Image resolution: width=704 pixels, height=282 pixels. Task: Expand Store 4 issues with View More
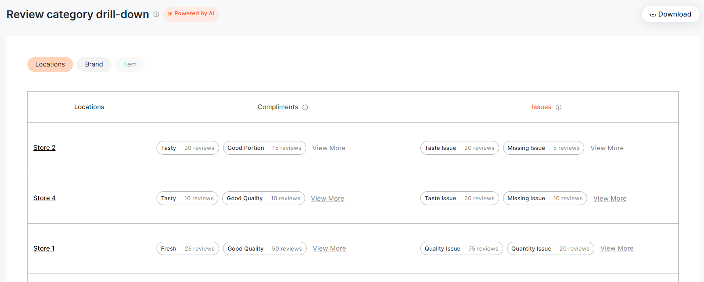[610, 199]
